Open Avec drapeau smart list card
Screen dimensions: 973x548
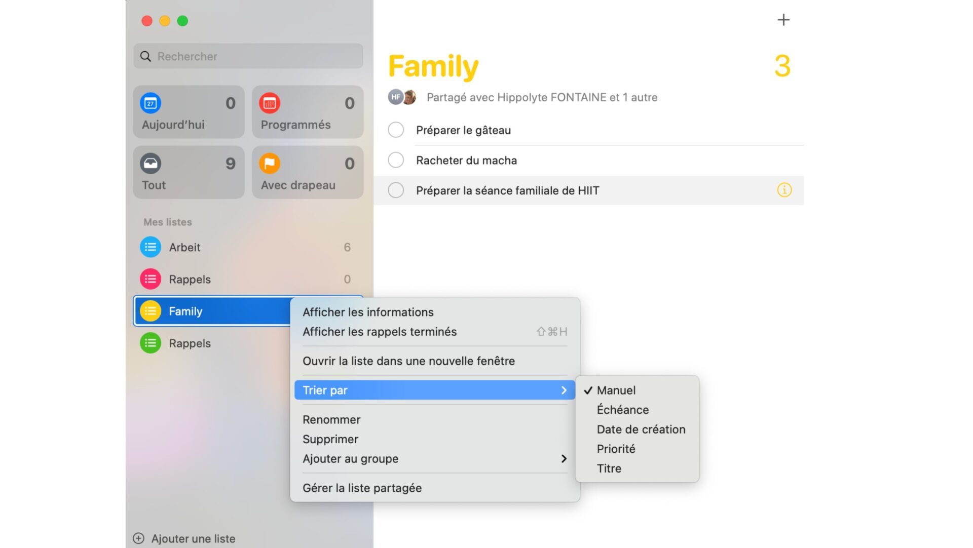(308, 172)
